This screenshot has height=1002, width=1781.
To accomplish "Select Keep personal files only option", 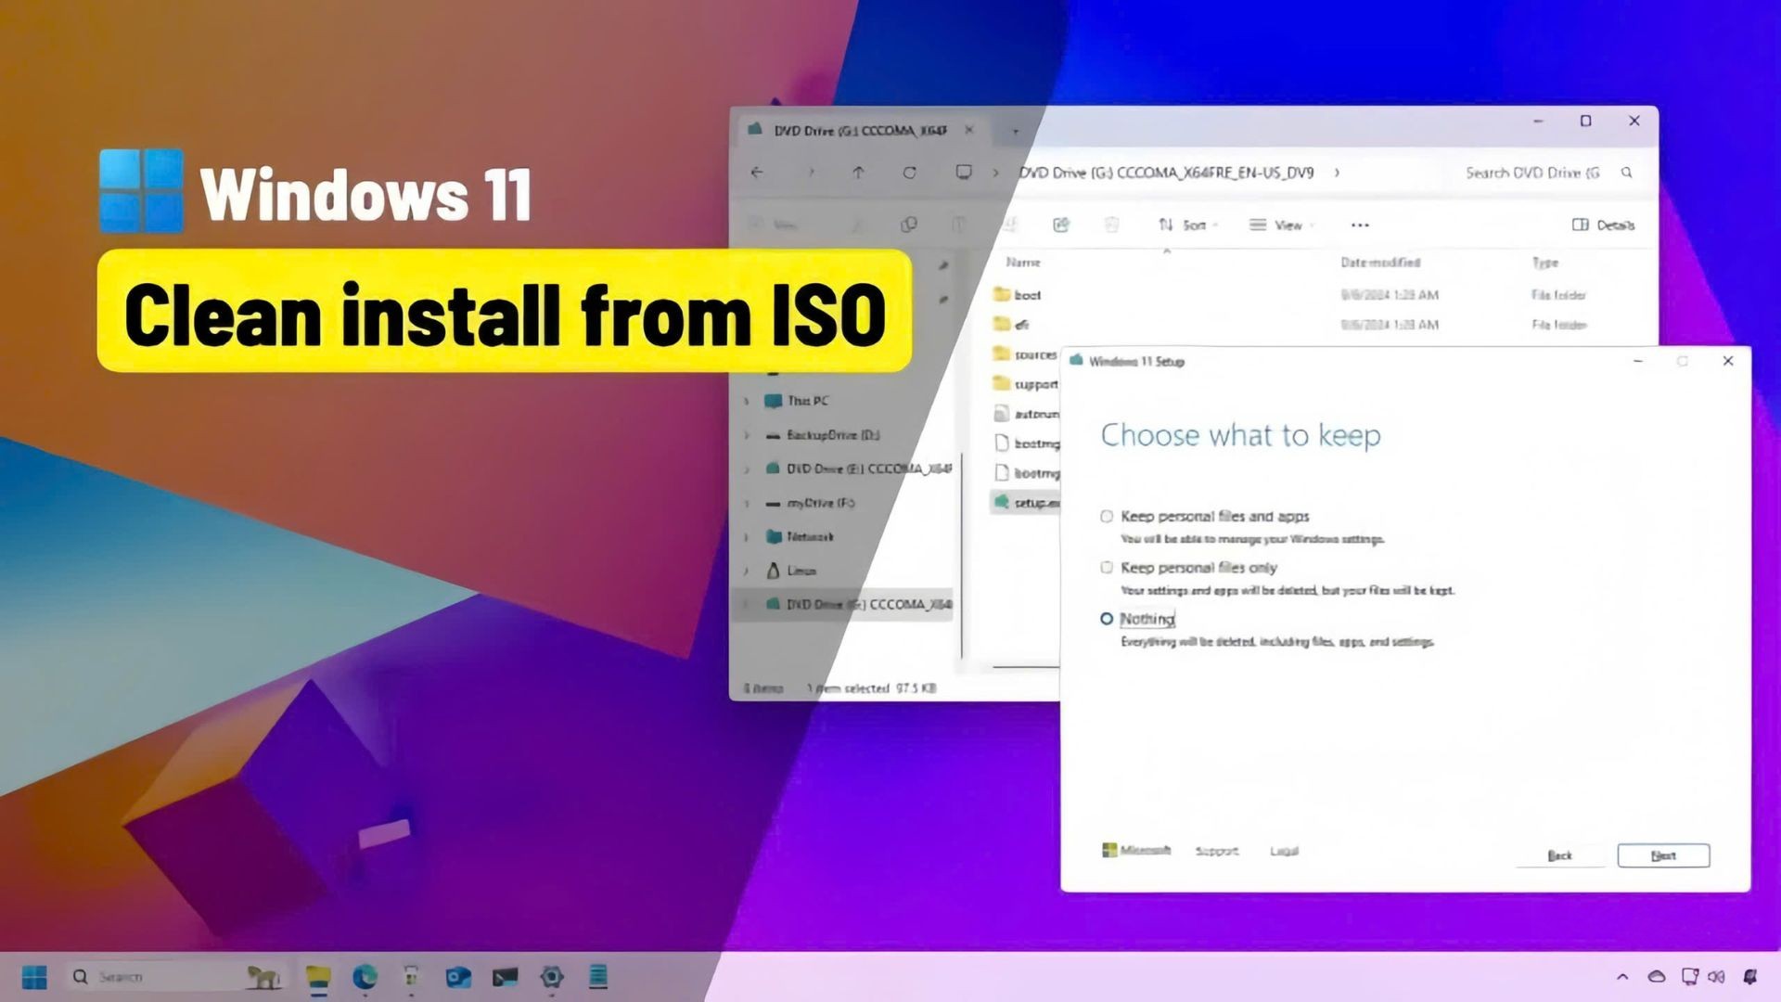I will coord(1107,568).
